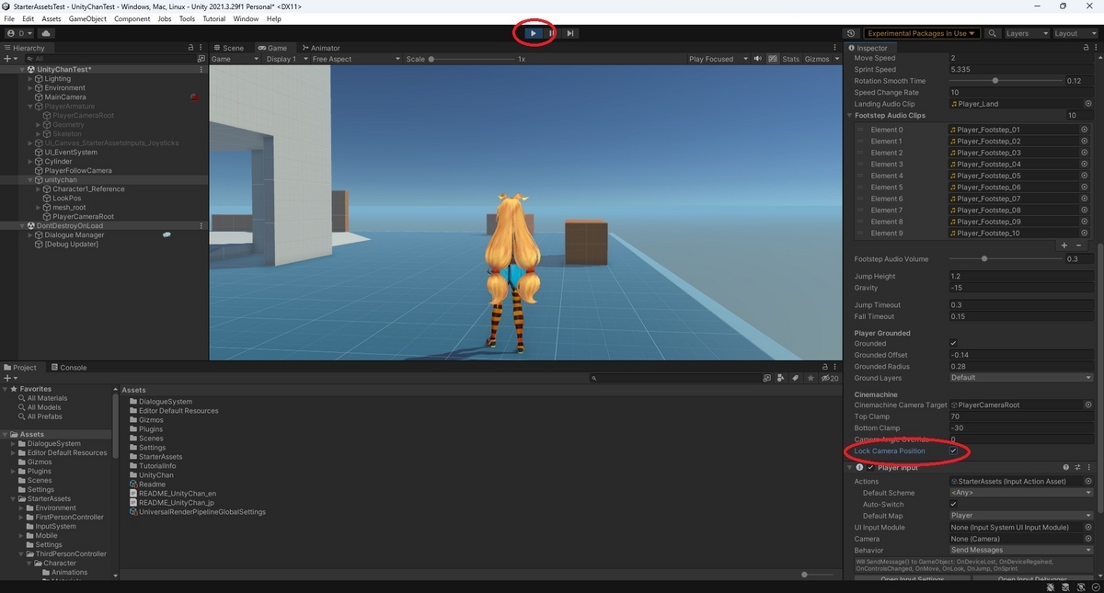Open the GameObject menu in the menu bar
The image size is (1104, 593).
tap(86, 17)
